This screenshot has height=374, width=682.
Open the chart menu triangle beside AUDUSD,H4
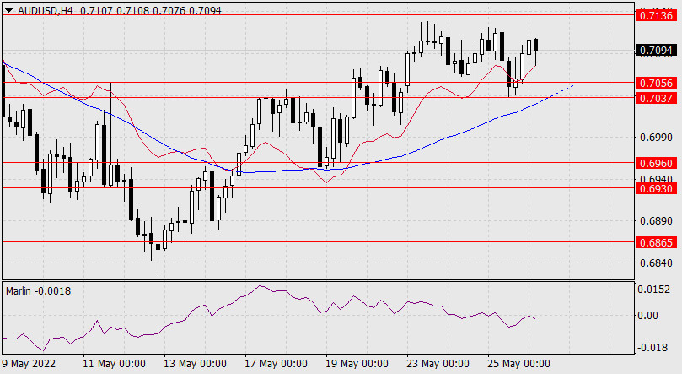click(8, 11)
